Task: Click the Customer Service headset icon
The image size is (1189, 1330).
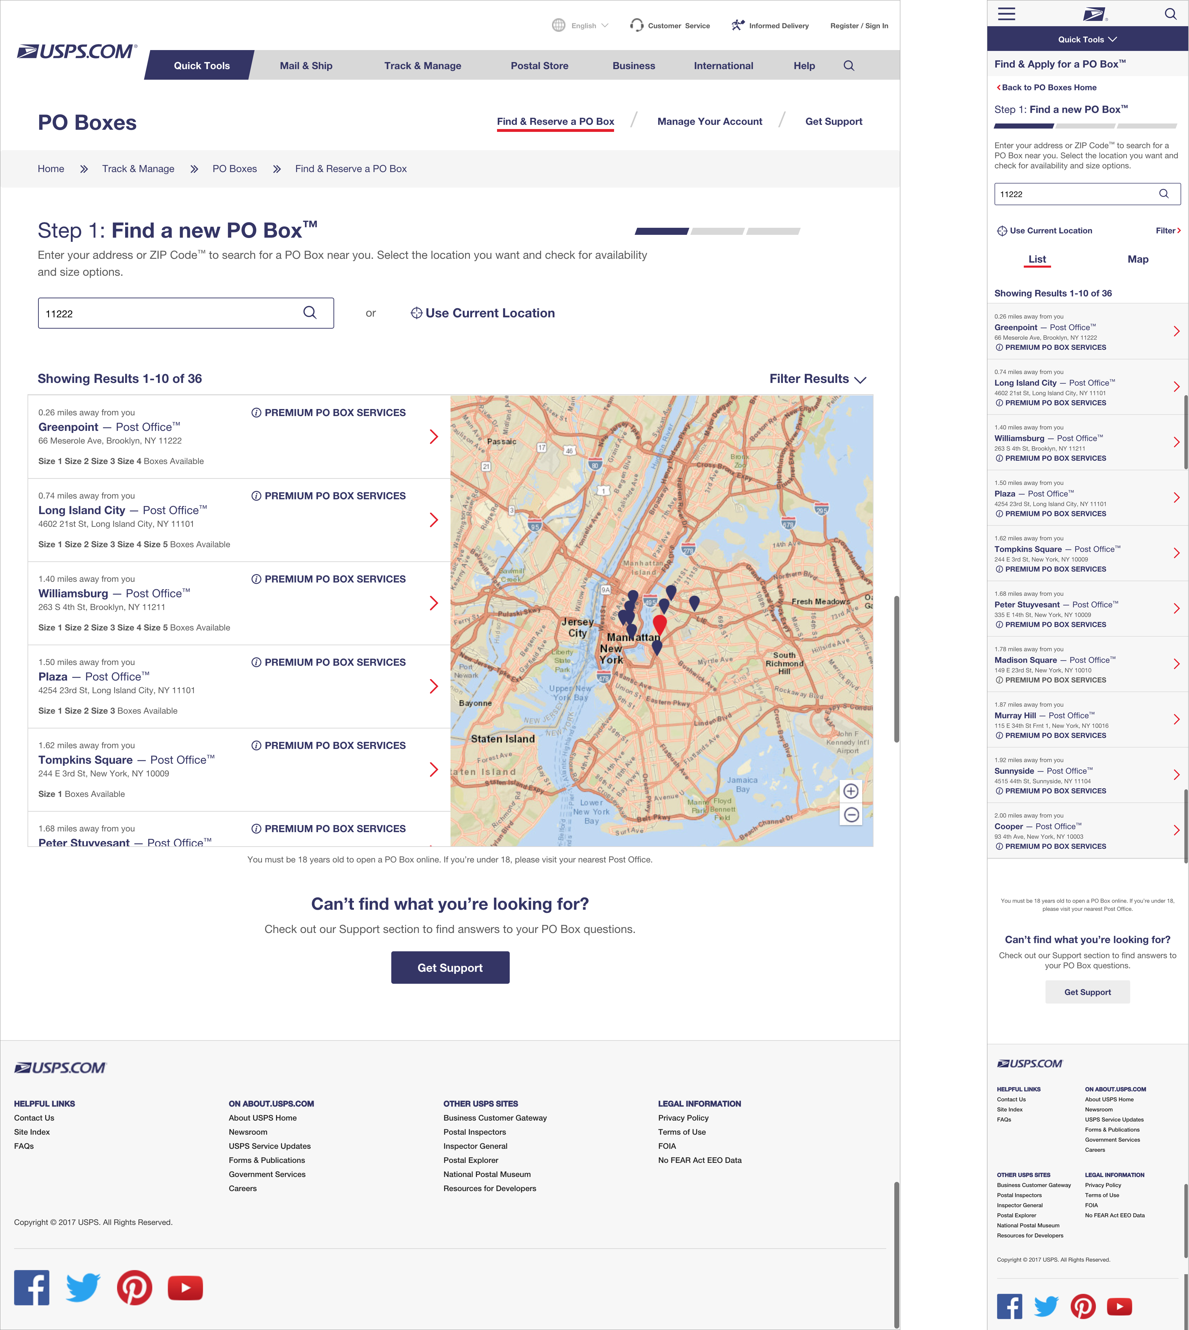Action: (636, 25)
